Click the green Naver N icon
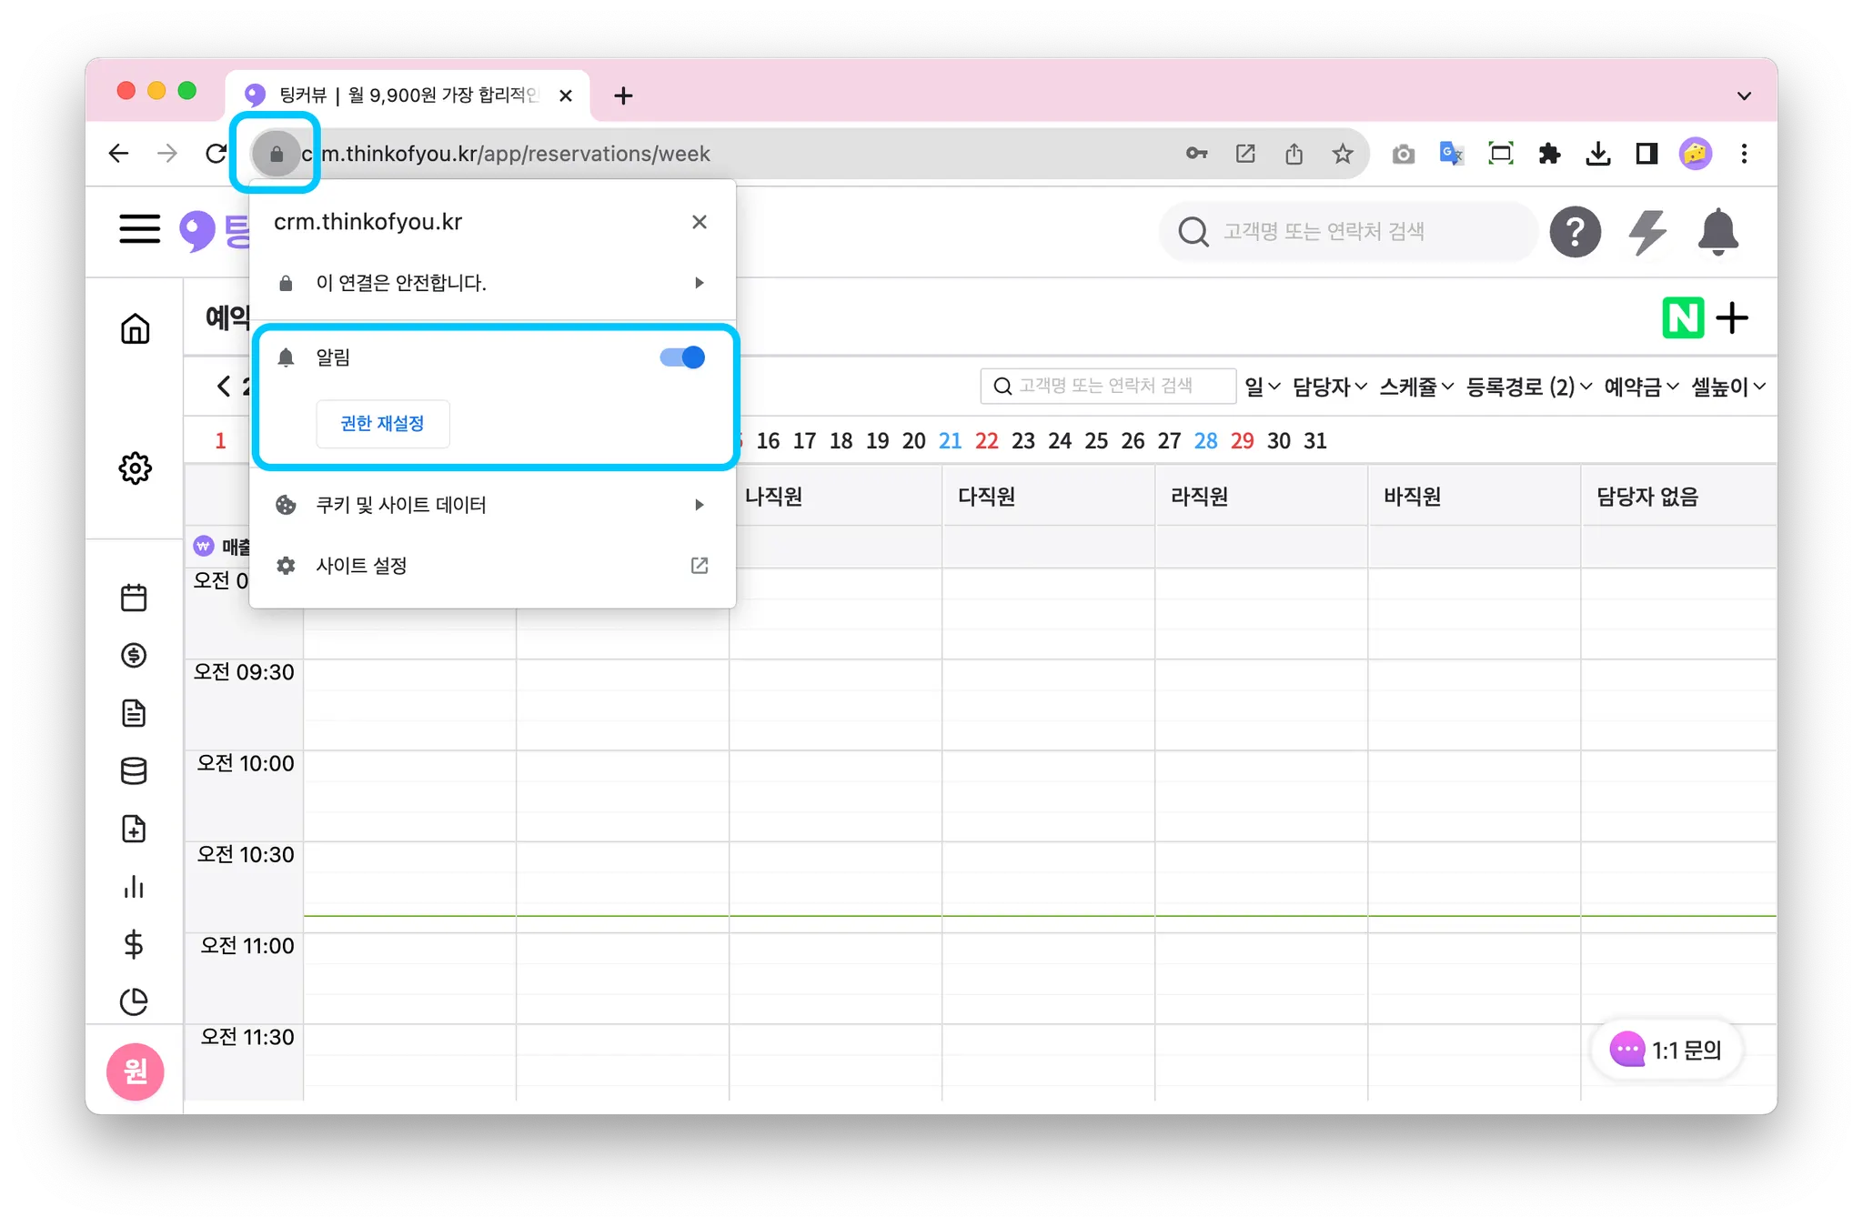Image resolution: width=1863 pixels, height=1227 pixels. click(1682, 318)
